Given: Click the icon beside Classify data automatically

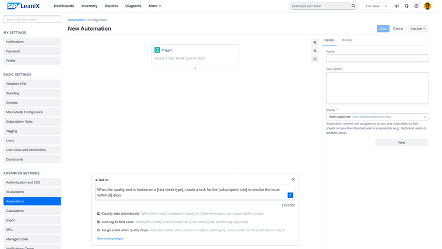Looking at the screenshot, I should [x=98, y=214].
